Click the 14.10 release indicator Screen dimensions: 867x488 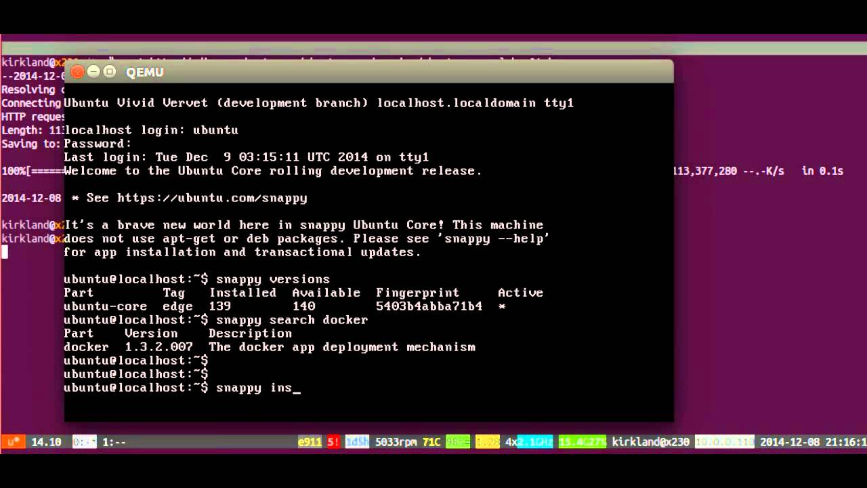pos(46,442)
